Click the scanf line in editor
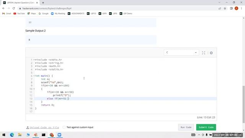This screenshot has width=245, height=138. [52, 82]
